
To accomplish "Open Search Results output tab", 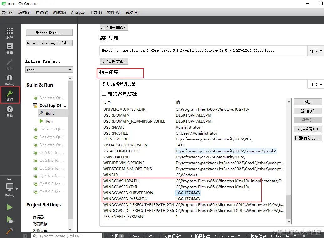I will [x=141, y=236].
